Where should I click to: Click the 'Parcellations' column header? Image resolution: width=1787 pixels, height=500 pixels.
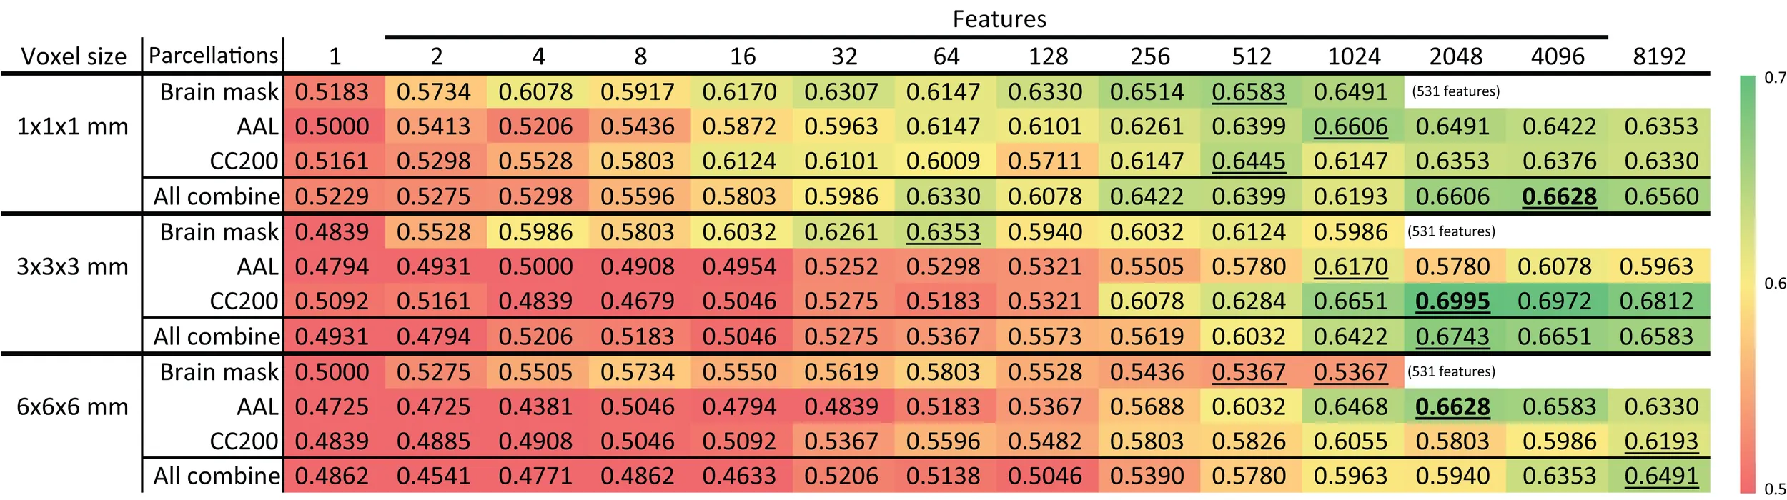(213, 56)
